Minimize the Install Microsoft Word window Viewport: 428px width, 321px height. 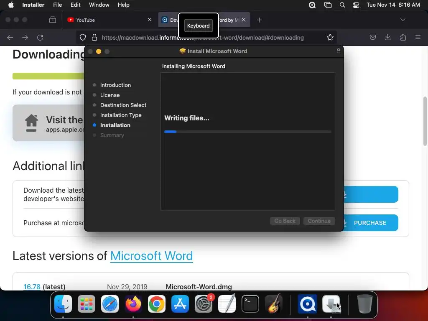point(99,51)
